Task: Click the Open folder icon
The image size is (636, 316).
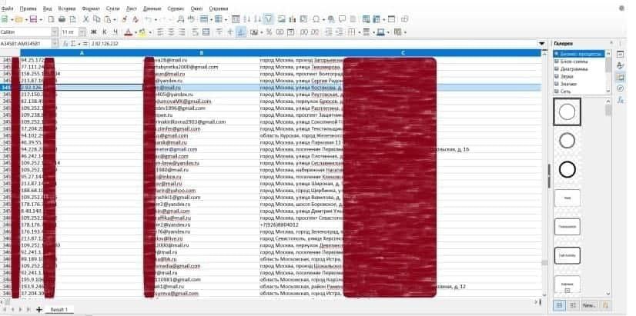Action: [x=18, y=19]
